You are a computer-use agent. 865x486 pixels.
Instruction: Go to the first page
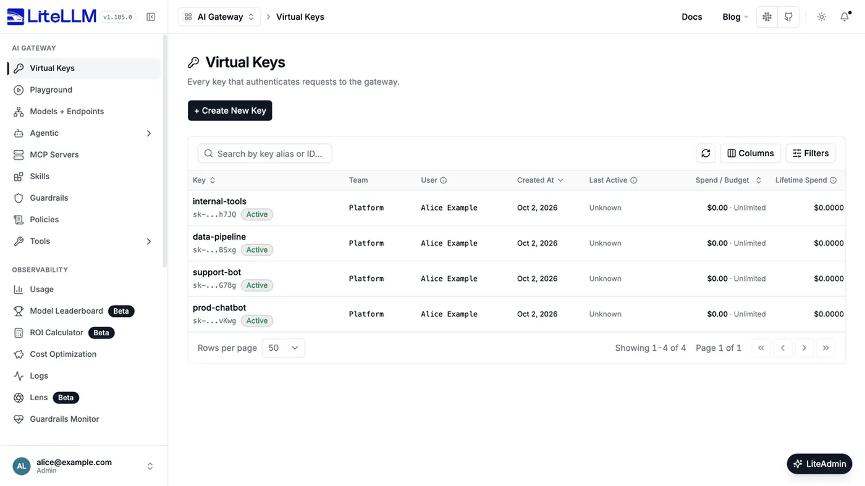click(761, 348)
